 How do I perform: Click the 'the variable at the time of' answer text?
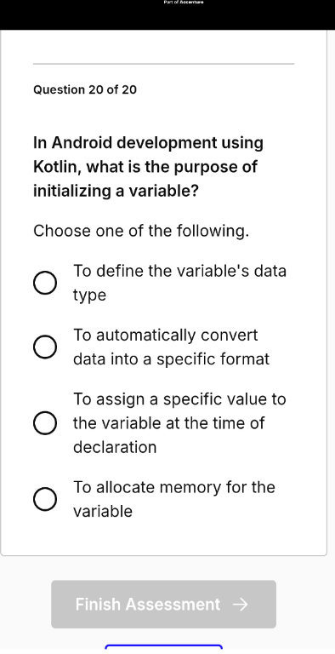pyautogui.click(x=168, y=423)
